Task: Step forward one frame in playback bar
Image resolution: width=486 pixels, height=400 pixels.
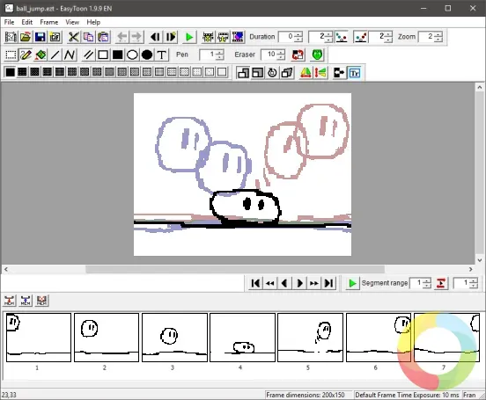Action: pos(299,283)
